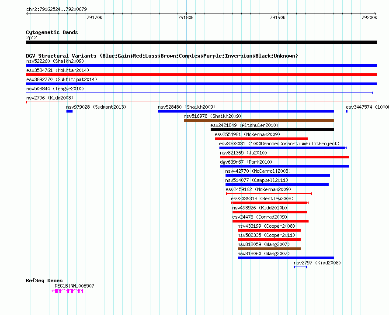Open the esv3892770 (Suktitipat2014) label
This screenshot has width=389, height=315.
tap(62, 79)
